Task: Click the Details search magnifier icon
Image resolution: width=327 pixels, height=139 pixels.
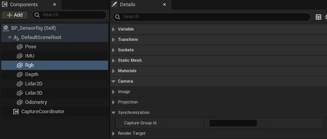Action: point(117,17)
